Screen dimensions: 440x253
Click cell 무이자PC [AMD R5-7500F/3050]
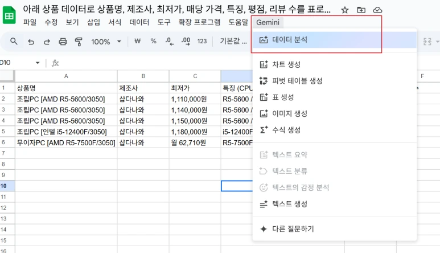66,142
